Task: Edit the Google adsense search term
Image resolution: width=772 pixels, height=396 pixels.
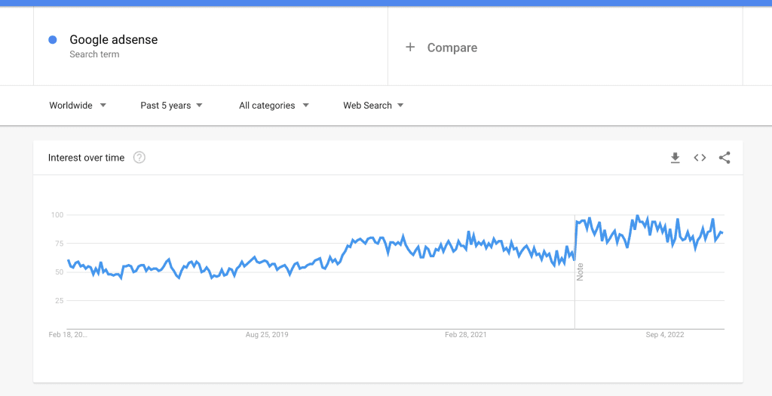Action: click(x=114, y=40)
